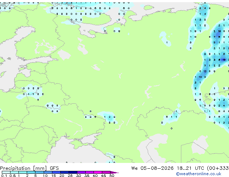Pick the 25–30 mm navy legend swatch

pyautogui.click(x=73, y=172)
